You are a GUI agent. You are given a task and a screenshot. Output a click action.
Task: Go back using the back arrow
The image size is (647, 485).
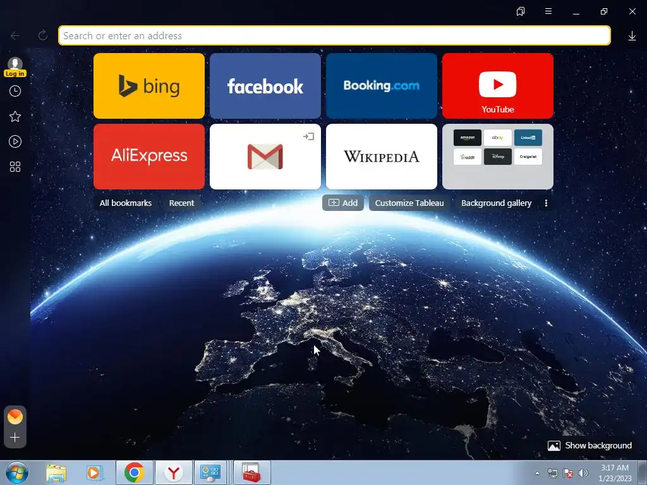tap(15, 36)
